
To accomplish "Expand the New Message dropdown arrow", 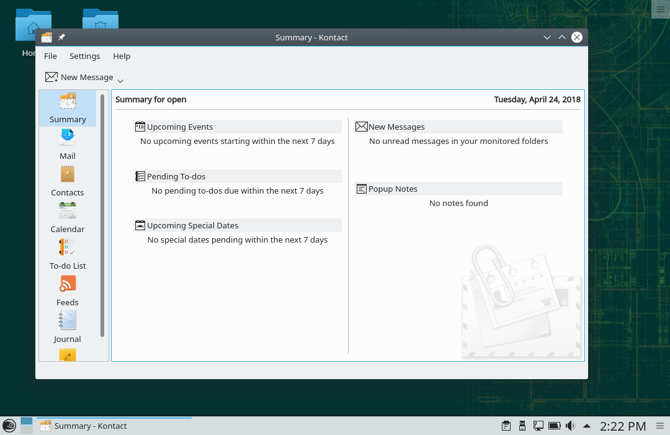I will pos(120,81).
